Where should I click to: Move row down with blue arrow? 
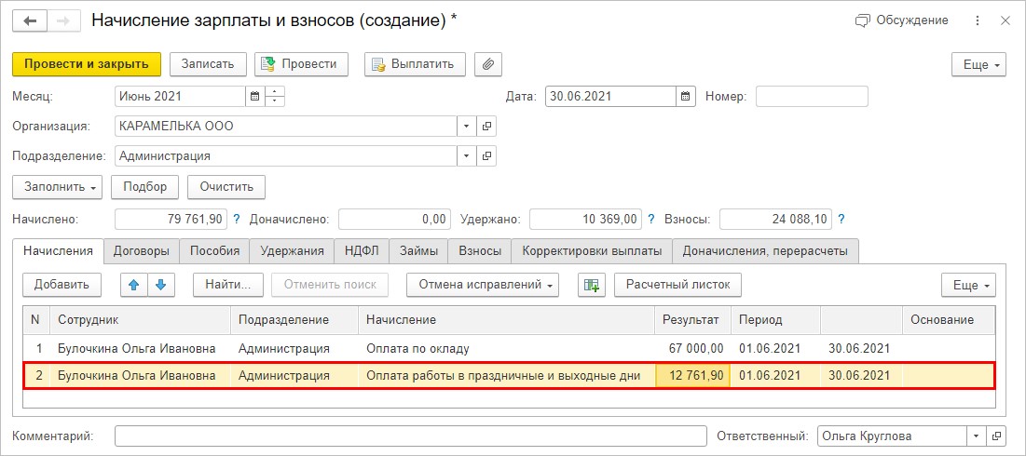click(161, 285)
